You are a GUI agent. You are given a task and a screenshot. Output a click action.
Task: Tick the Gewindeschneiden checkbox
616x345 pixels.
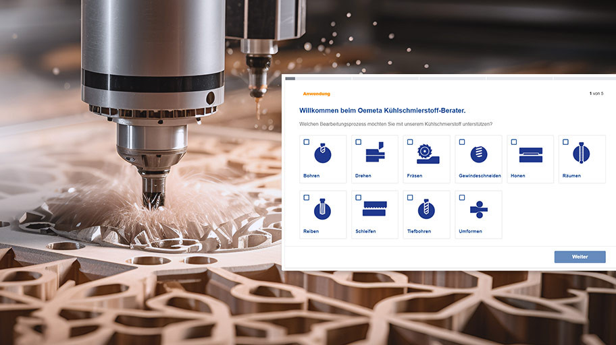(x=462, y=142)
